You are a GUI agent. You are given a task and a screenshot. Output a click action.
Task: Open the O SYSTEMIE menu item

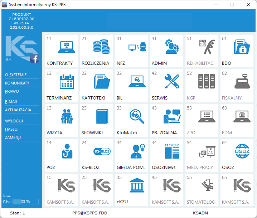16,75
